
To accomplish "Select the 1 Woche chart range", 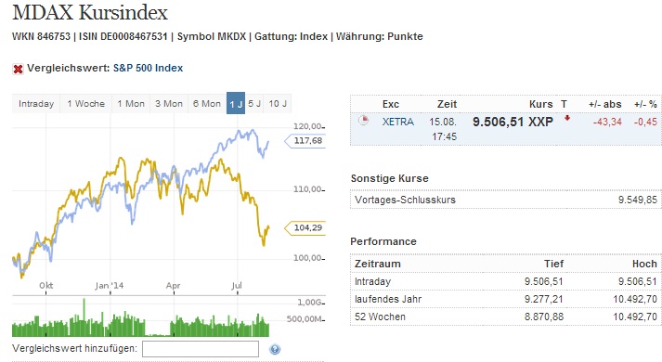I will point(85,104).
